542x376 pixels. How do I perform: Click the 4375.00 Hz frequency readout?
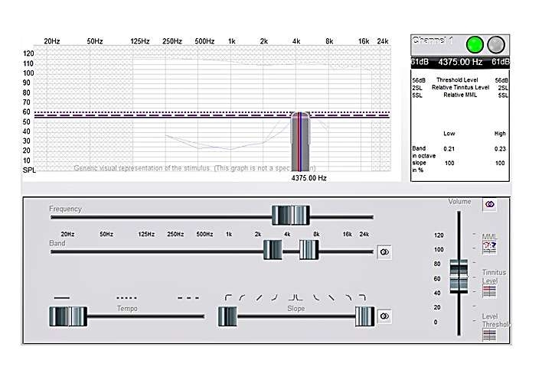[459, 61]
